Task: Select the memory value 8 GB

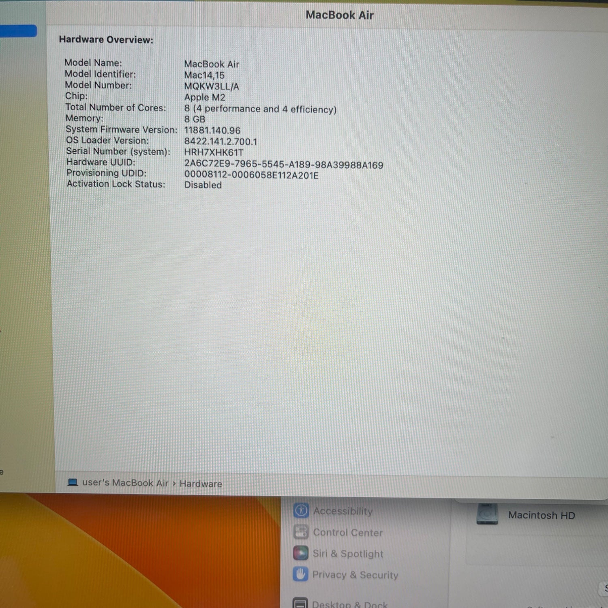Action: tap(195, 119)
